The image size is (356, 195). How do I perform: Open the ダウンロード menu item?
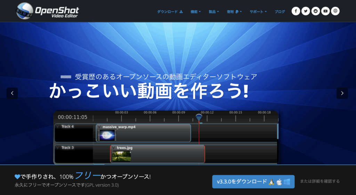pyautogui.click(x=170, y=12)
